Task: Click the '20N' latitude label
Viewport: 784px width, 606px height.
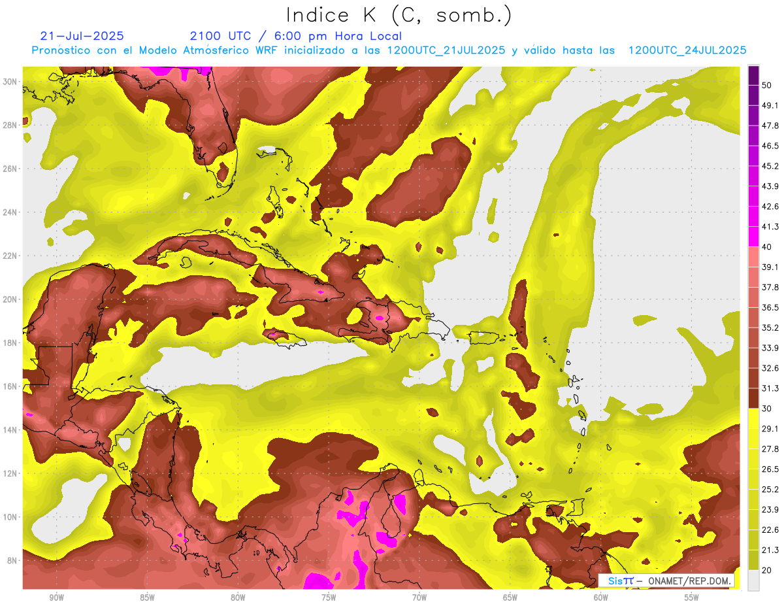Action: [x=10, y=299]
